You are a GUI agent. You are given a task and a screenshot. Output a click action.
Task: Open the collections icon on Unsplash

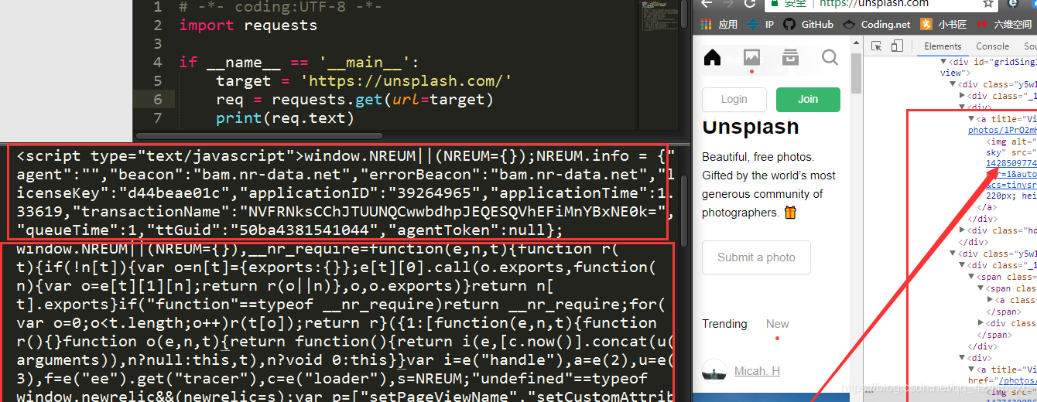[790, 57]
